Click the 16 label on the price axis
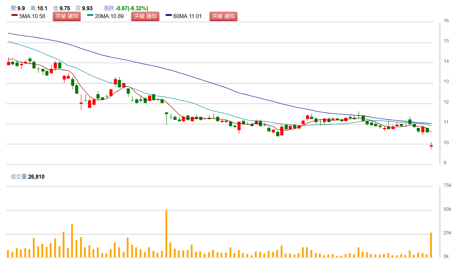This screenshot has width=462, height=262. [x=446, y=21]
